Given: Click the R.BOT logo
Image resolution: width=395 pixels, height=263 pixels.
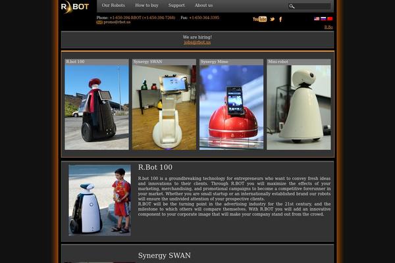Looking at the screenshot, I should (x=75, y=7).
